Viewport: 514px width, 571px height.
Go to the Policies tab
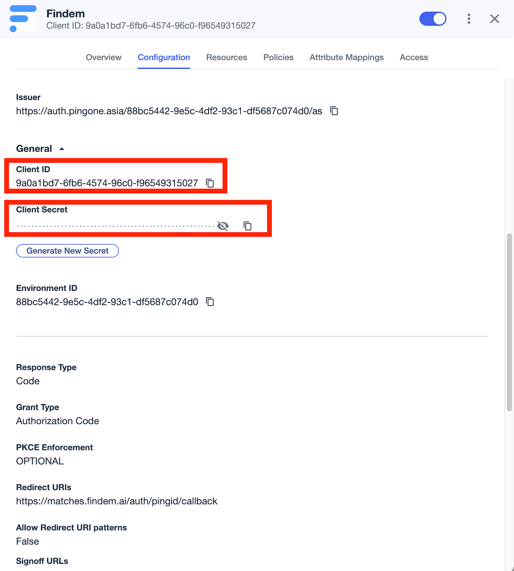point(279,57)
